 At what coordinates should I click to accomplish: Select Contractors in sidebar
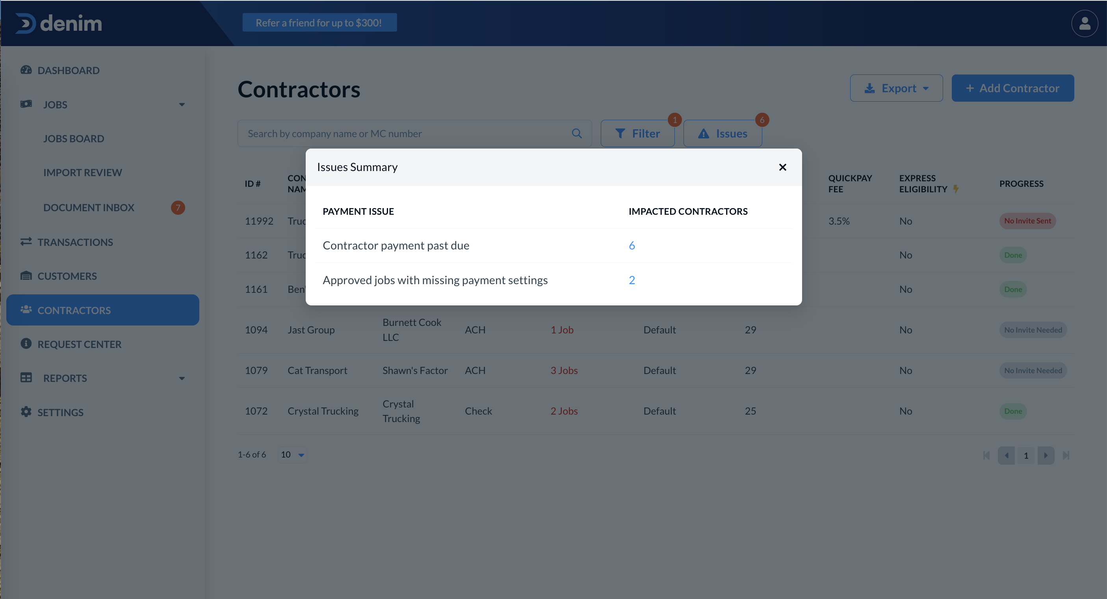click(x=103, y=310)
